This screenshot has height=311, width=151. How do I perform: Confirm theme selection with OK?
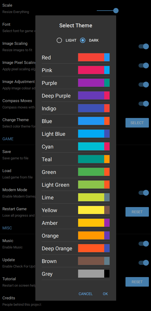[x=106, y=294]
